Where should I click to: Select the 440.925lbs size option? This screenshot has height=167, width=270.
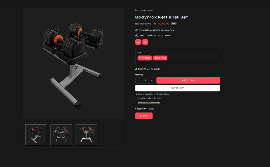pos(144,58)
